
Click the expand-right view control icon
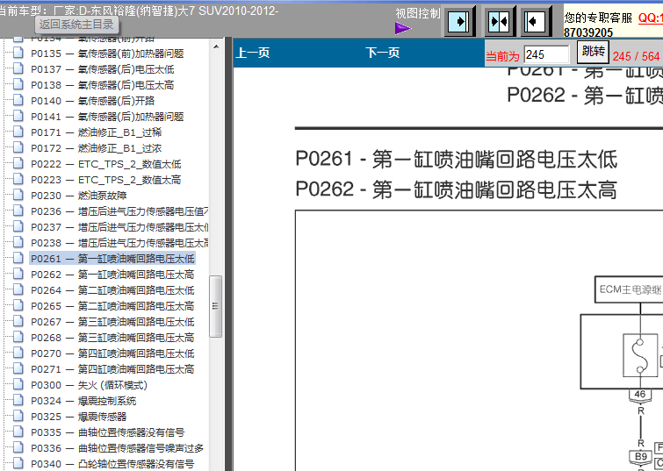[459, 21]
